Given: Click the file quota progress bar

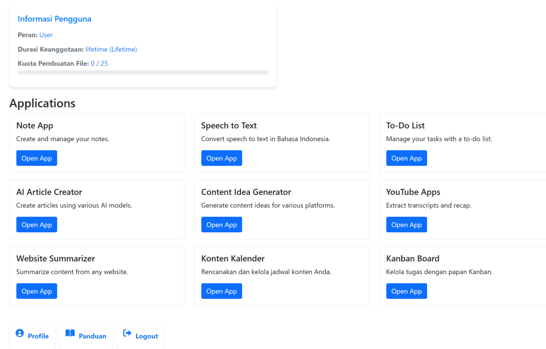Looking at the screenshot, I should (143, 72).
